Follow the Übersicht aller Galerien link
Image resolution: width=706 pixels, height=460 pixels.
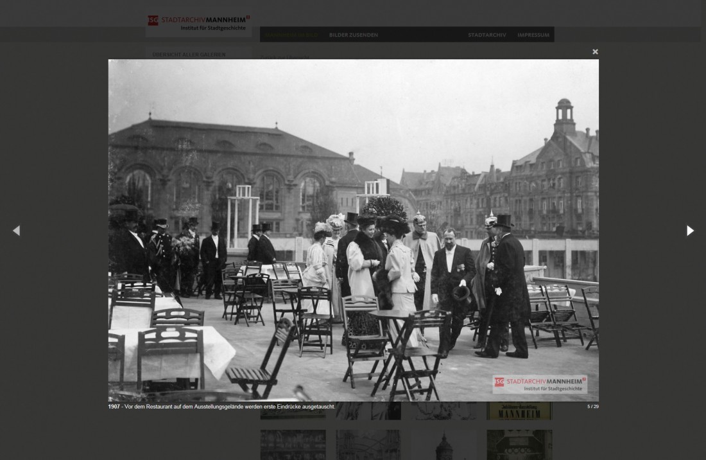[189, 55]
